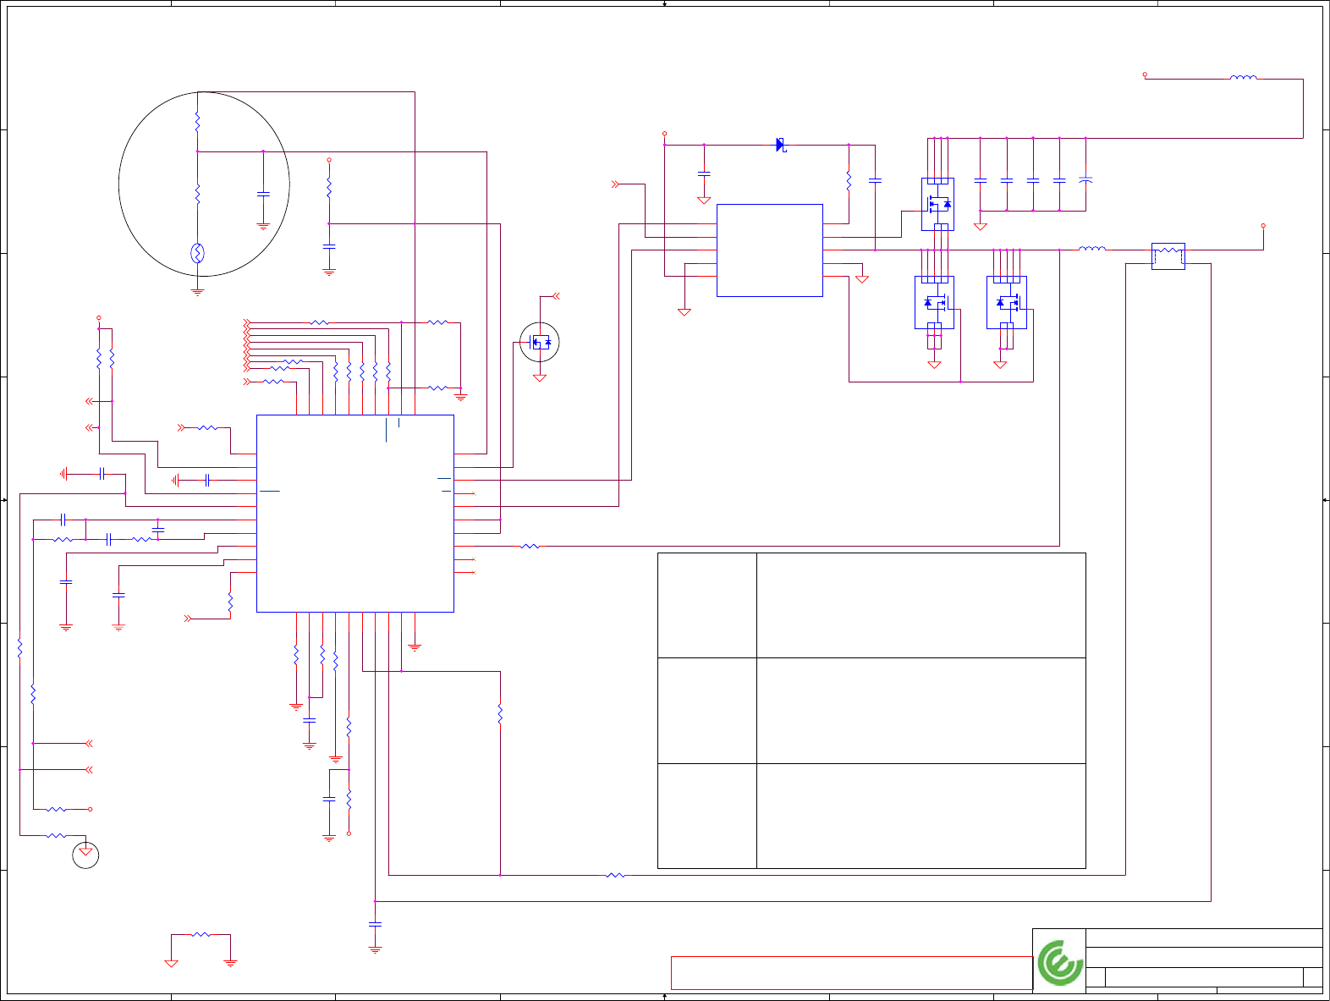This screenshot has height=1001, width=1330.
Task: Select the capacitor inside the large circle
Action: pyautogui.click(x=263, y=194)
